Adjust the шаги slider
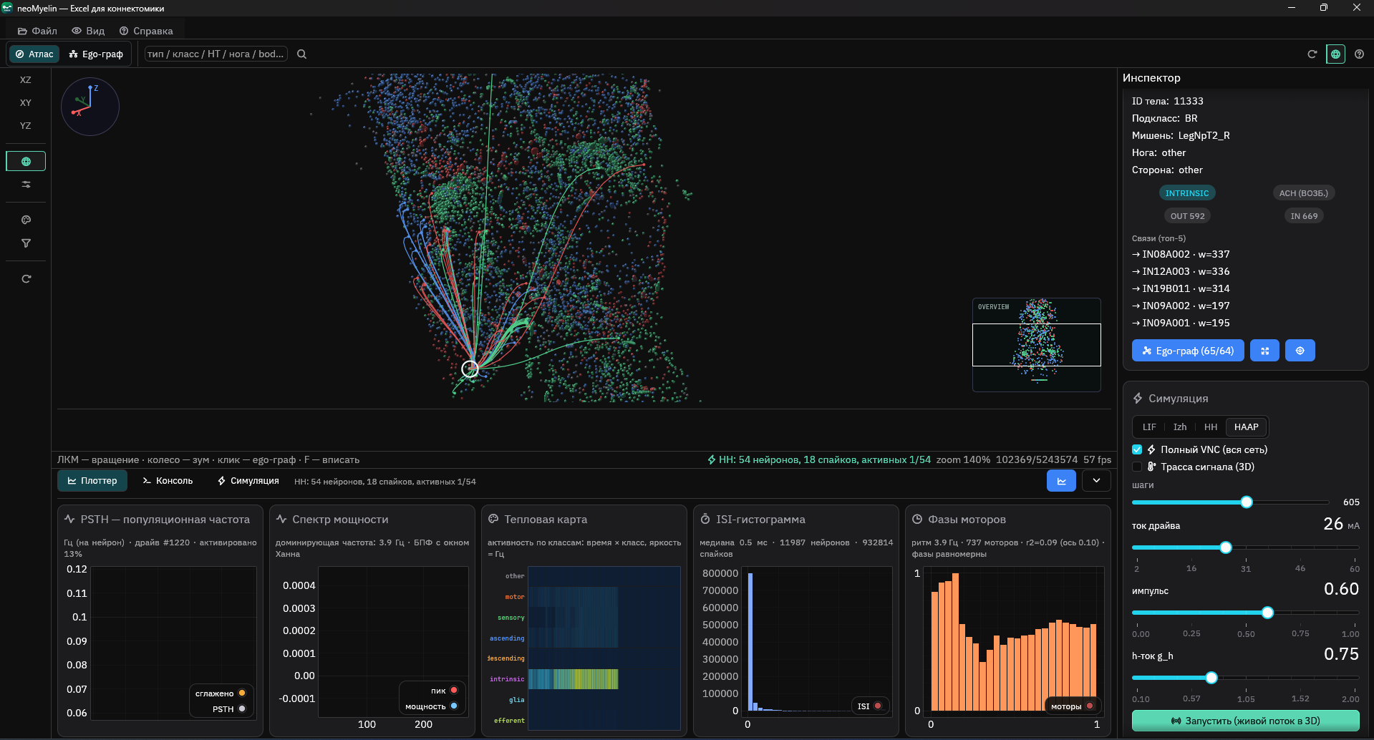 tap(1247, 502)
